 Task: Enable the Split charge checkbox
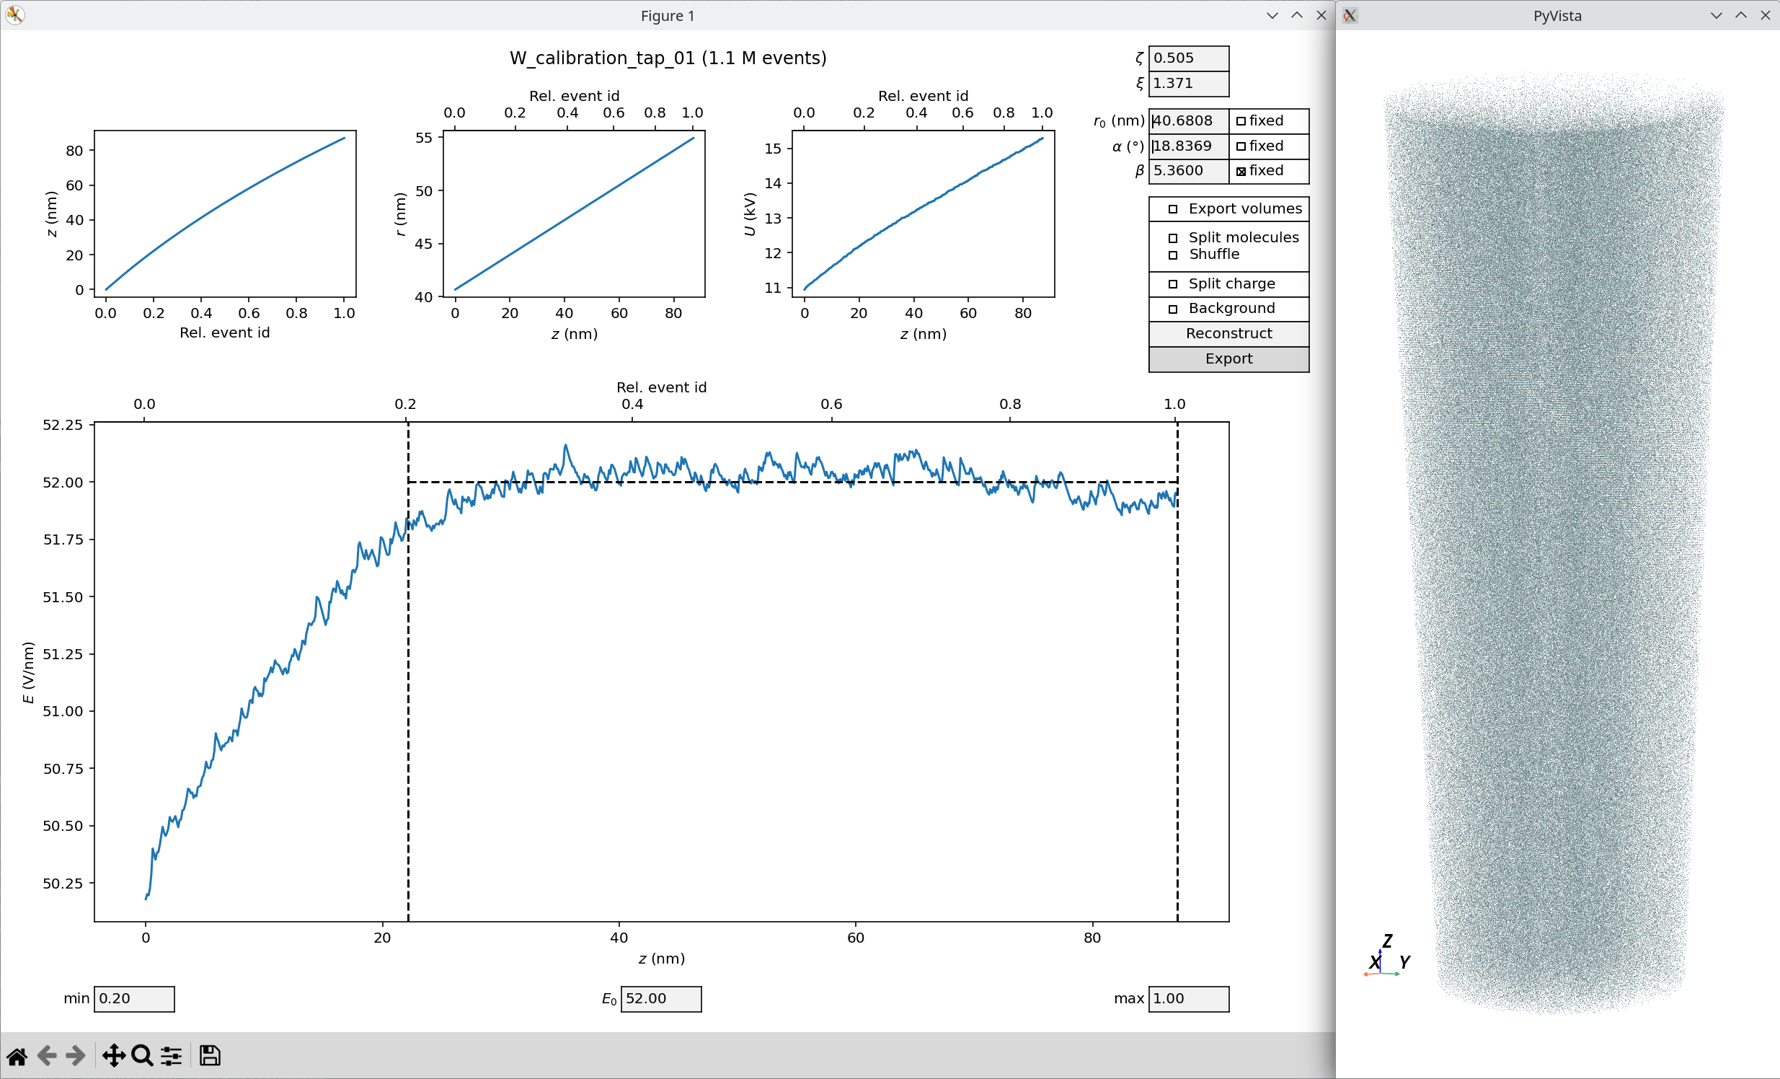click(x=1173, y=285)
